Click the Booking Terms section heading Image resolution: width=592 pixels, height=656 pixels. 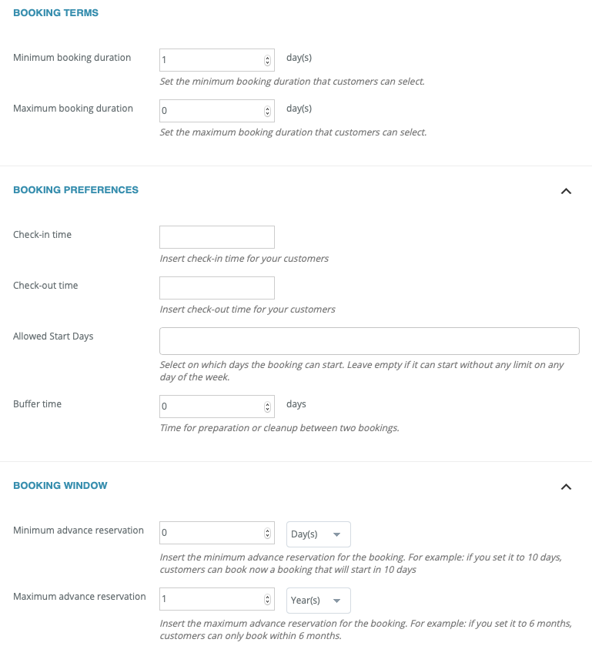pos(55,13)
